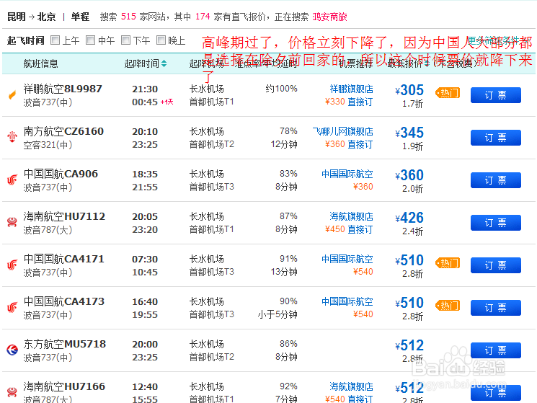Click the China Southern logo for CZ6160

(x=12, y=136)
